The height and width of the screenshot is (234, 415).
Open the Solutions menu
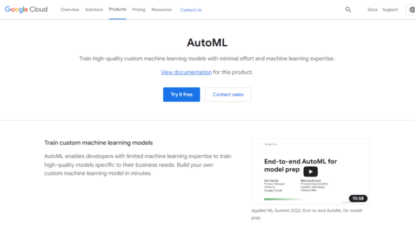[x=93, y=10]
